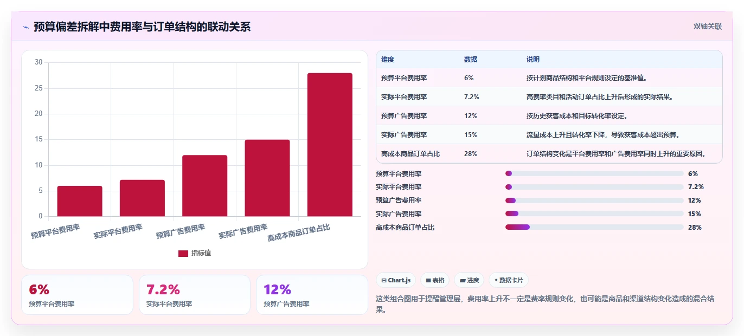Click the 15% value in table

tap(471, 135)
